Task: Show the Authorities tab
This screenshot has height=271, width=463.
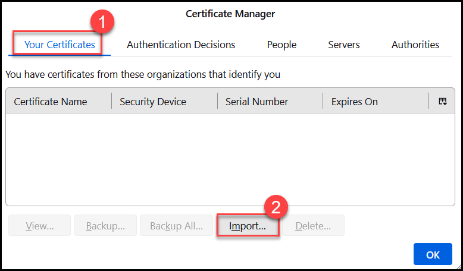Action: tap(415, 45)
